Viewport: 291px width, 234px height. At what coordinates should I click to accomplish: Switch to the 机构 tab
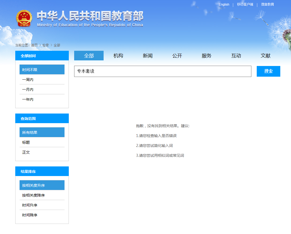118,56
